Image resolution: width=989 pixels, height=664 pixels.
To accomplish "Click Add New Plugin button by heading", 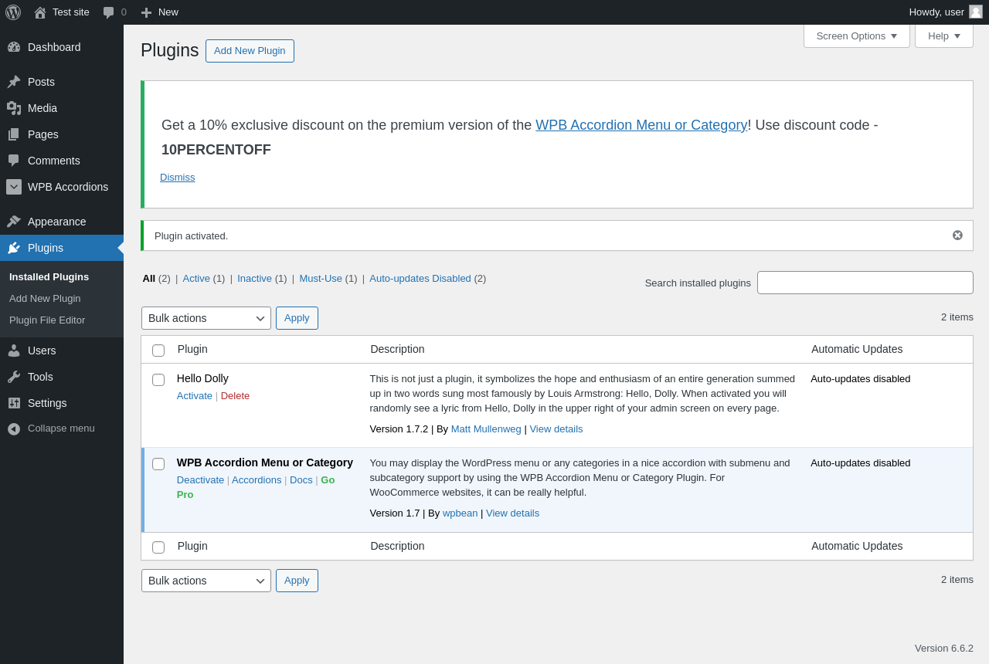I will pos(250,51).
